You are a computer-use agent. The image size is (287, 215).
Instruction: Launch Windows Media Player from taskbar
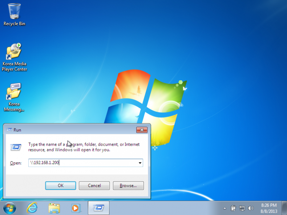[x=76, y=208]
